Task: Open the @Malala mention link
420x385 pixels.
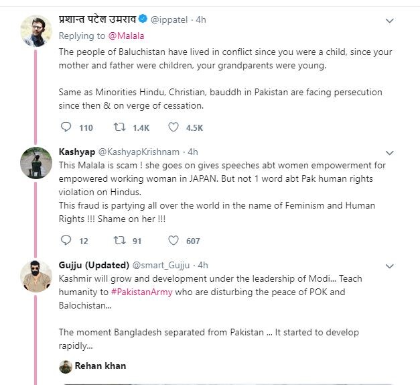Action: [129, 36]
